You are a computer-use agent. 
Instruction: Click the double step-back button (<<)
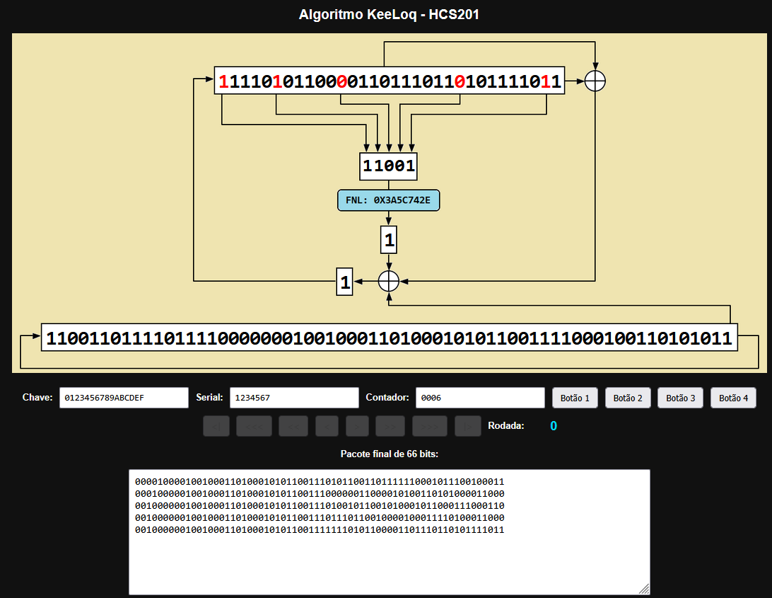pyautogui.click(x=293, y=426)
